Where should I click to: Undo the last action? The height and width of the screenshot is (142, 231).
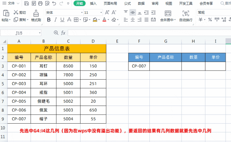coord(54,3)
